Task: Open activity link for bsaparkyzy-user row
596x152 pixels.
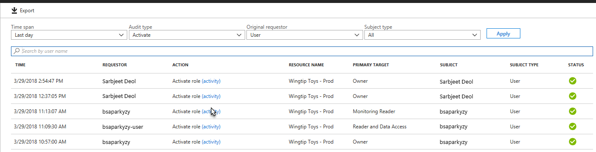Action: (x=211, y=126)
